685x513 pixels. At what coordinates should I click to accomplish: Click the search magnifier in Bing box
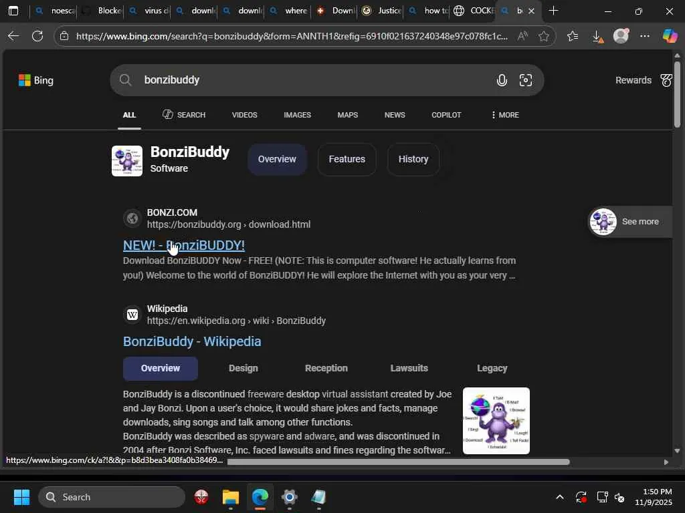pyautogui.click(x=125, y=80)
